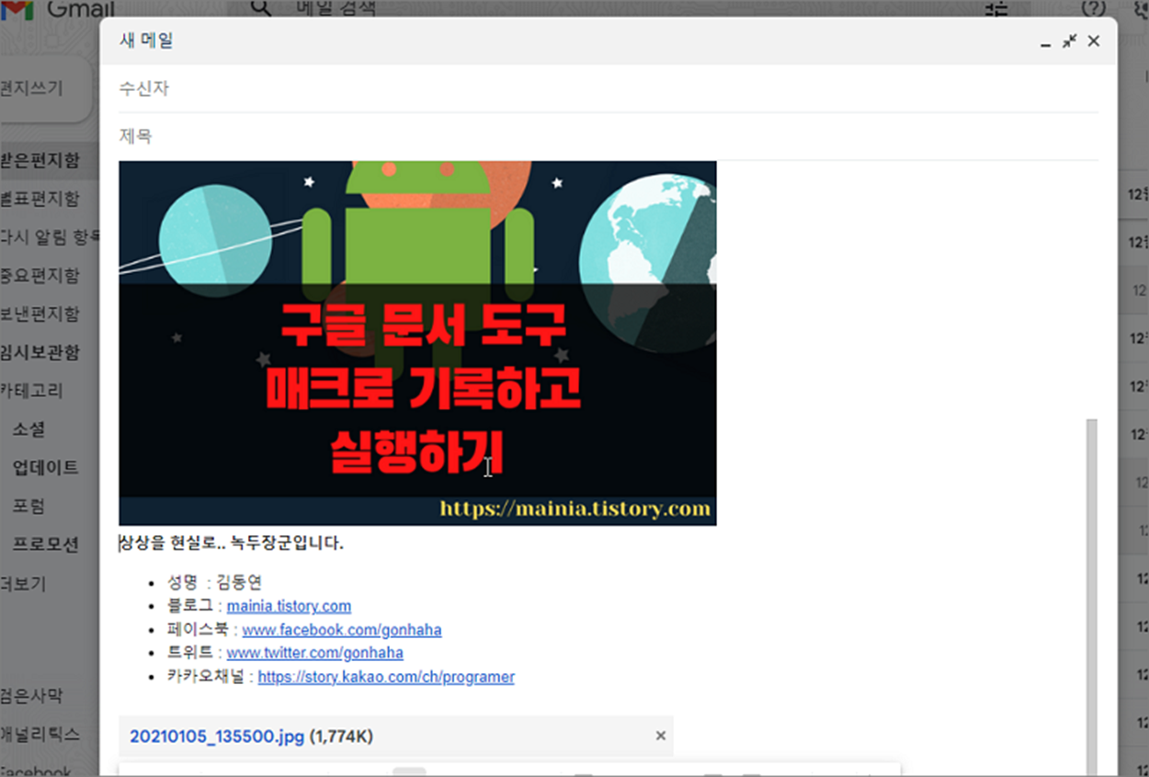Open the mainia.tistory.com blog link

[x=289, y=606]
